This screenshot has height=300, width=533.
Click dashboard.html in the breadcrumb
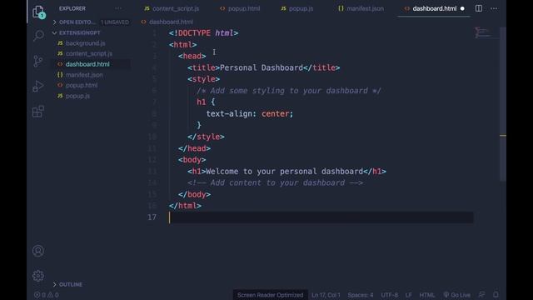point(171,22)
